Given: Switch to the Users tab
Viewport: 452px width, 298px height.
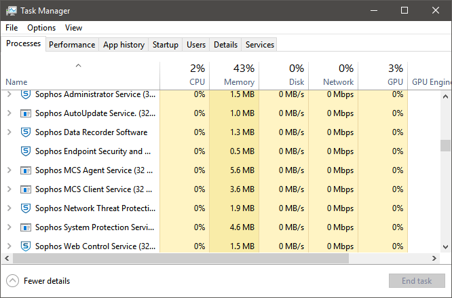Looking at the screenshot, I should click(x=196, y=45).
